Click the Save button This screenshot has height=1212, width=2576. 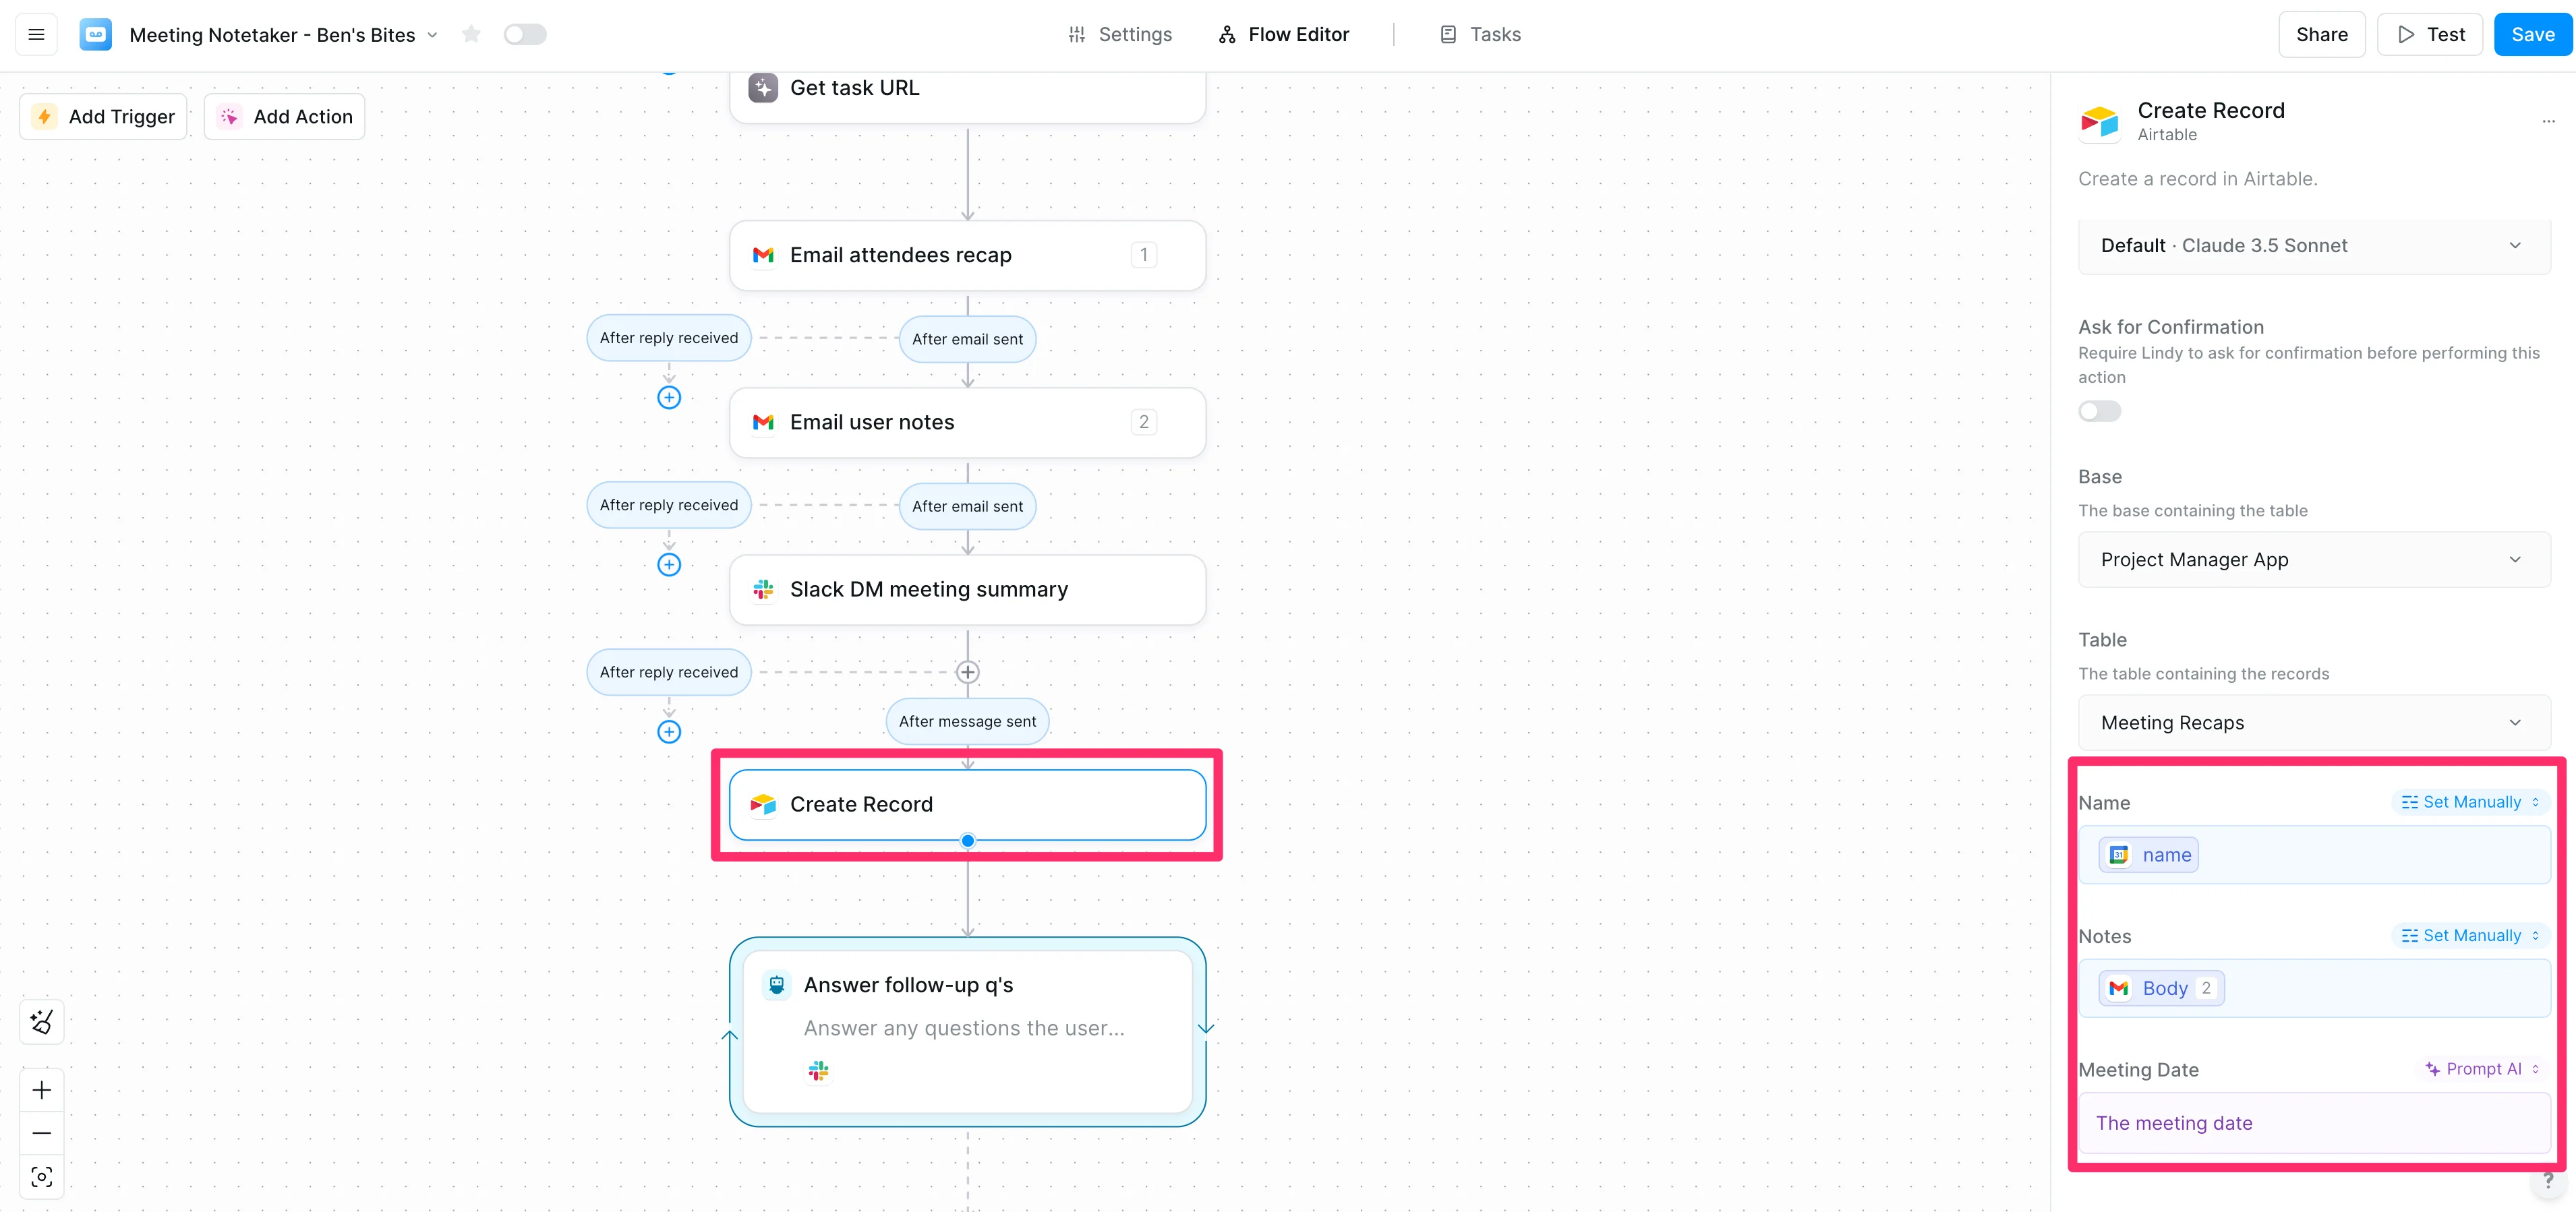[x=2532, y=35]
